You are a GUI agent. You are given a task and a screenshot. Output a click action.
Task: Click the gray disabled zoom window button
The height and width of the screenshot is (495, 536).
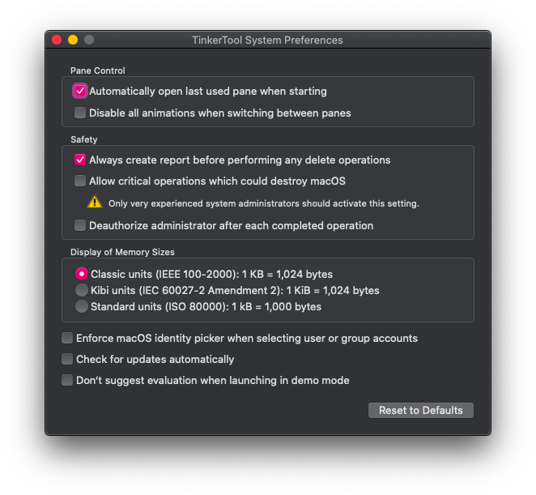89,40
